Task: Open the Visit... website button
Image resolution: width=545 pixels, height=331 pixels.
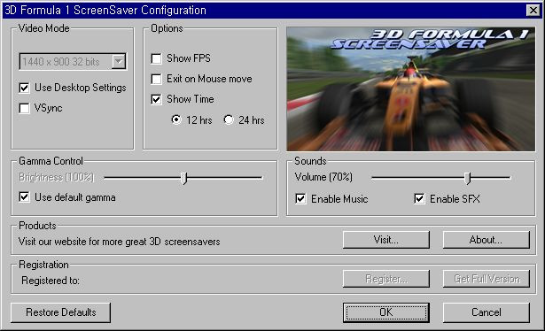Action: [386, 240]
